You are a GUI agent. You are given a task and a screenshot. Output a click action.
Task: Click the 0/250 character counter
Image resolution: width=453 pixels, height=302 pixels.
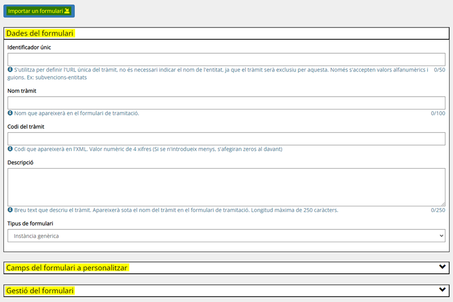438,210
